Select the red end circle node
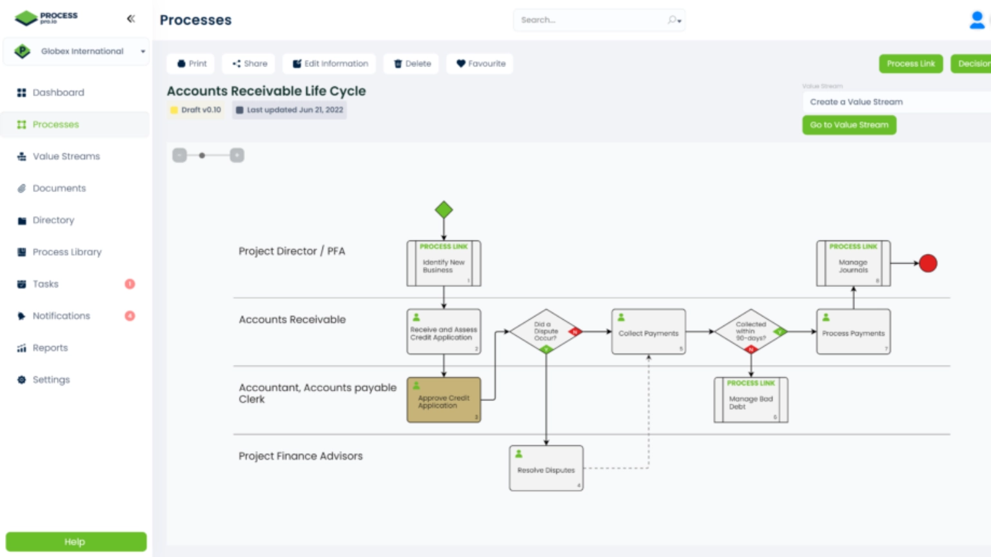 (x=928, y=263)
